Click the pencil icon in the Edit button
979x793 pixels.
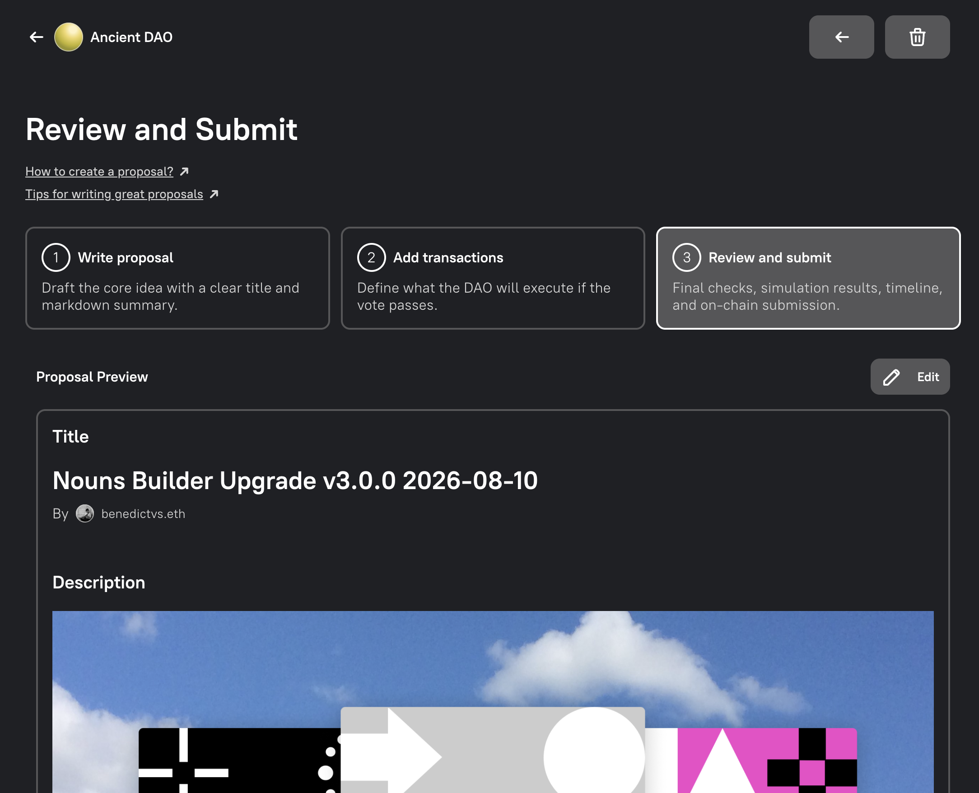(891, 378)
